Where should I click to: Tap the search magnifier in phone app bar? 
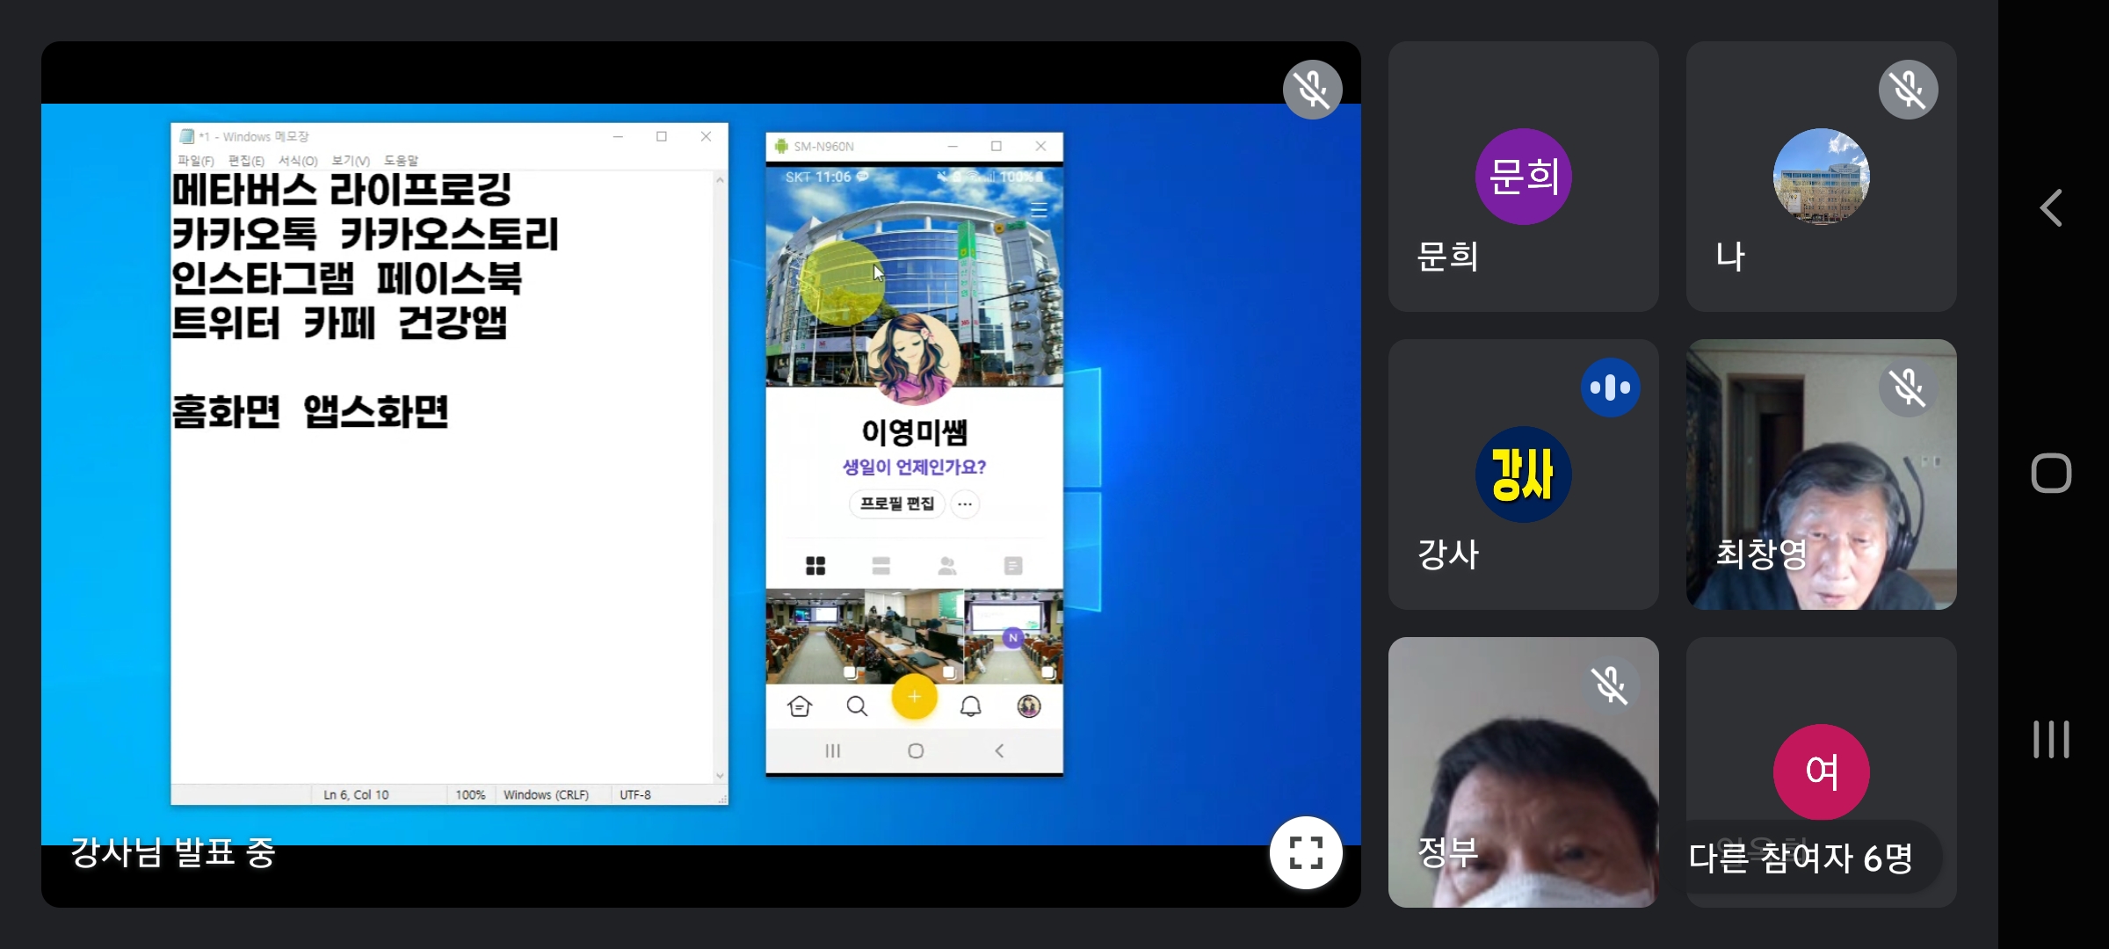pos(857,706)
